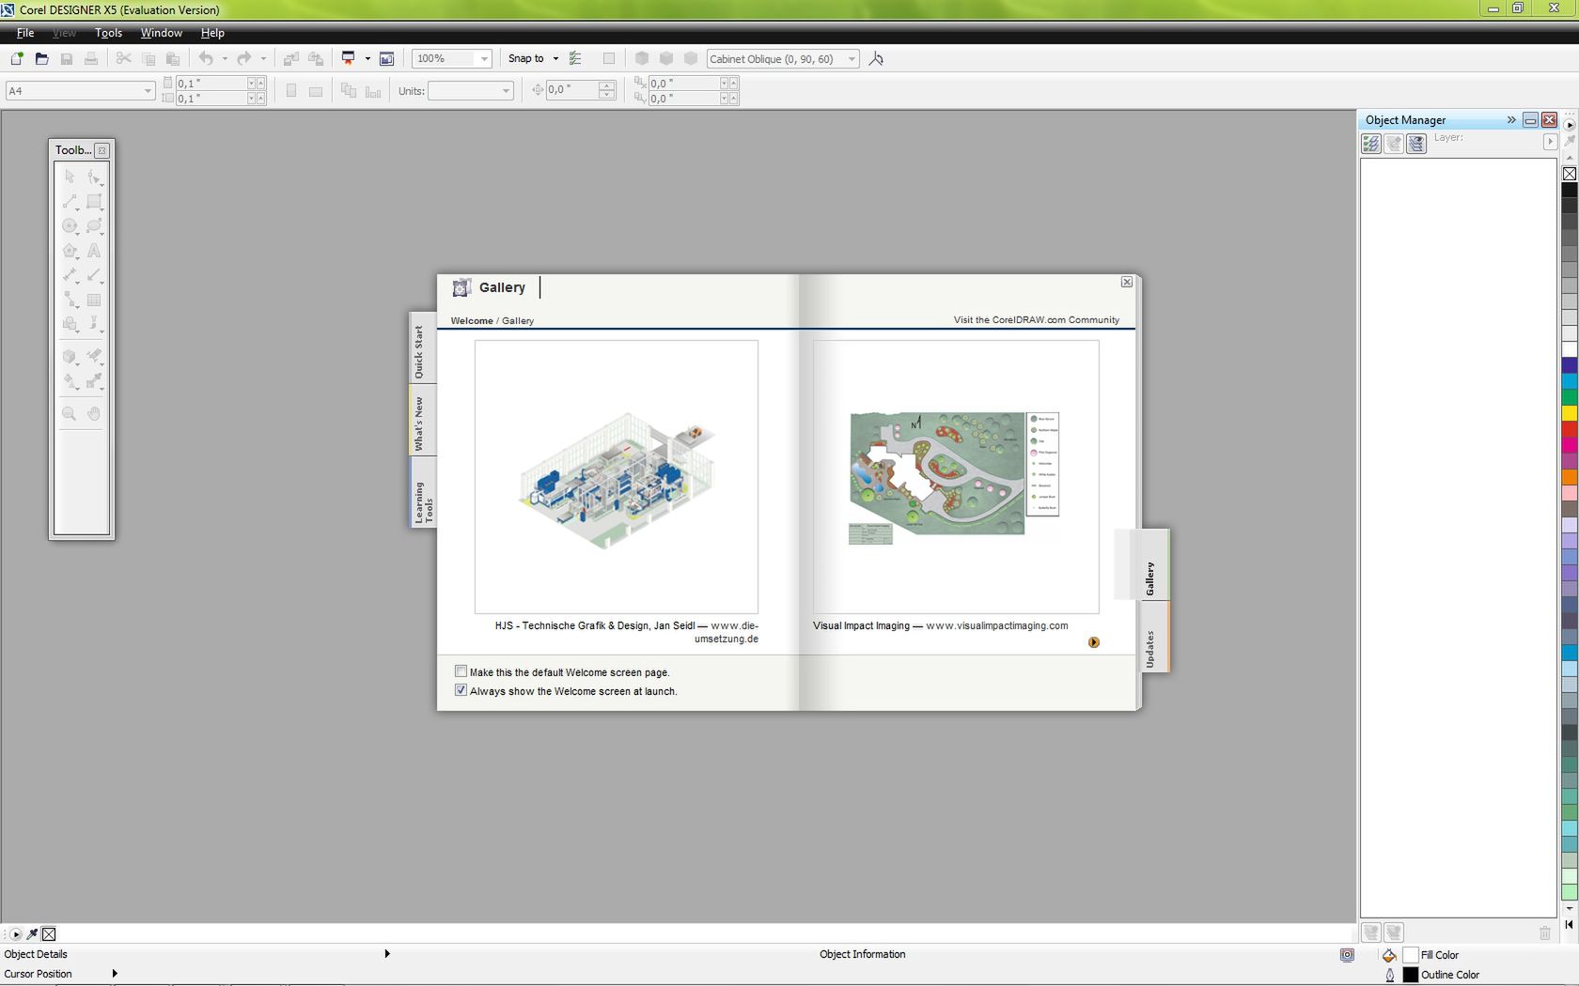Toggle Edit Across Layers in Object Manager
This screenshot has width=1579, height=986.
1394,143
